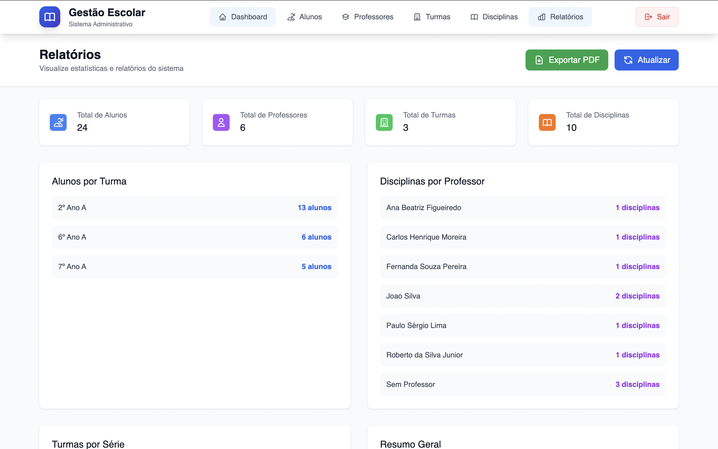718x449 pixels.
Task: Click the bar chart icon beside Relatórios
Action: 542,17
